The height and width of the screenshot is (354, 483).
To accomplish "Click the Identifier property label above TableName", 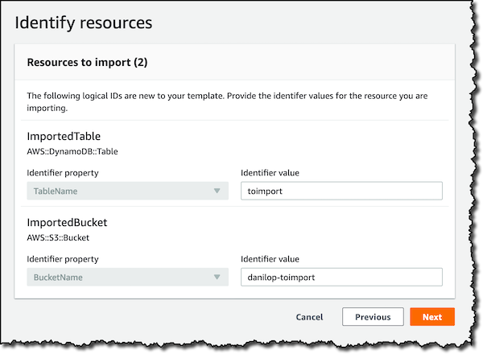I will [63, 173].
